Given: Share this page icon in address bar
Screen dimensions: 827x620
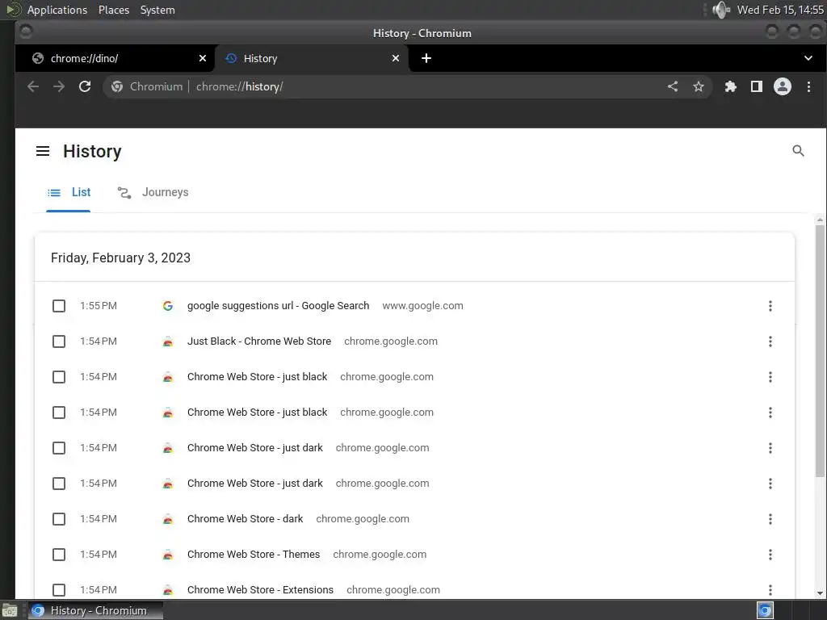Looking at the screenshot, I should coord(673,86).
